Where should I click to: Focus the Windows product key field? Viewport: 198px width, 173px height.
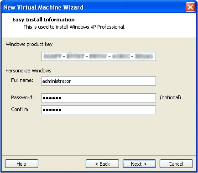point(99,56)
